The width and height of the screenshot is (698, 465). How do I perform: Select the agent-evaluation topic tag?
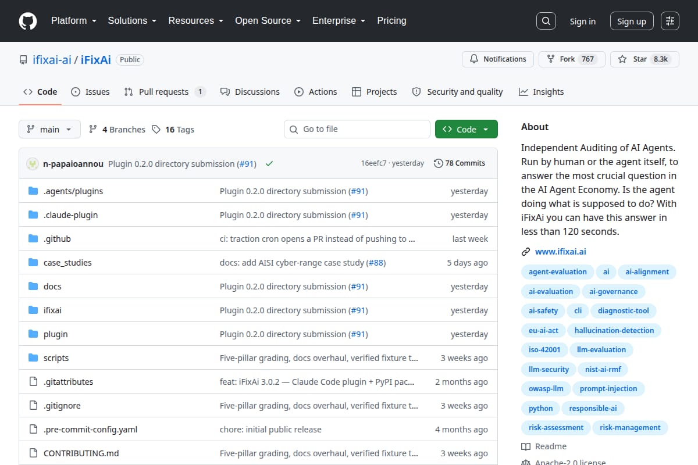click(x=557, y=272)
